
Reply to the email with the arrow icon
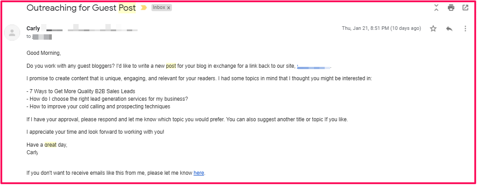tap(449, 29)
